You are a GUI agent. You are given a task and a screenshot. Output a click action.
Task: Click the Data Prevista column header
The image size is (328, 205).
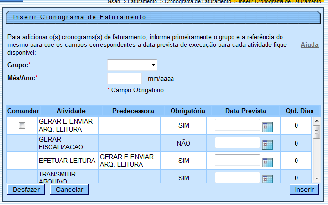pos(246,111)
